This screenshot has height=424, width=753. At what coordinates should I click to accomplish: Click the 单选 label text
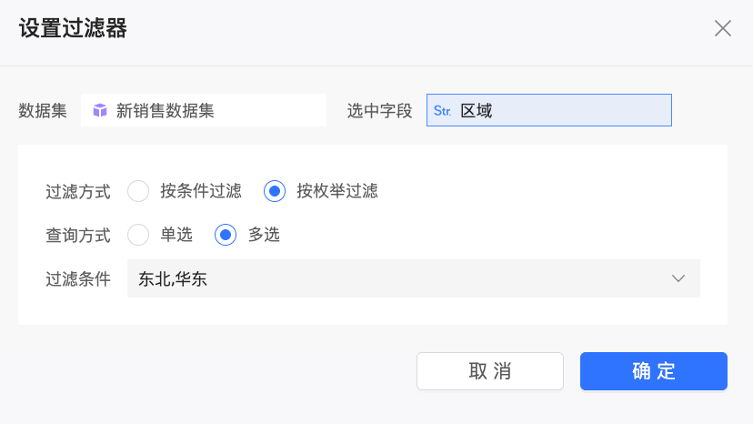point(176,235)
